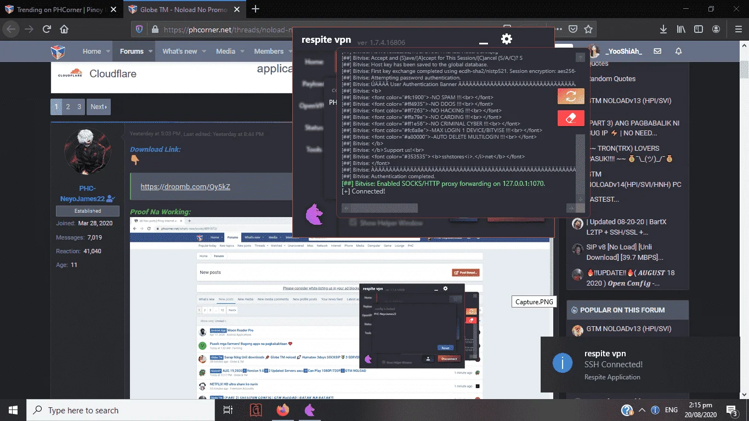The image size is (749, 421).
Task: Open Firefox from the taskbar
Action: (283, 410)
